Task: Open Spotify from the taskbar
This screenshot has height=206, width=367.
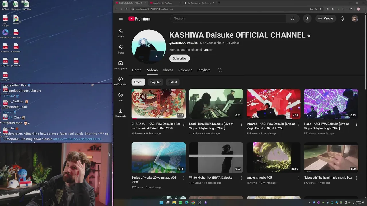Action: click(180, 203)
